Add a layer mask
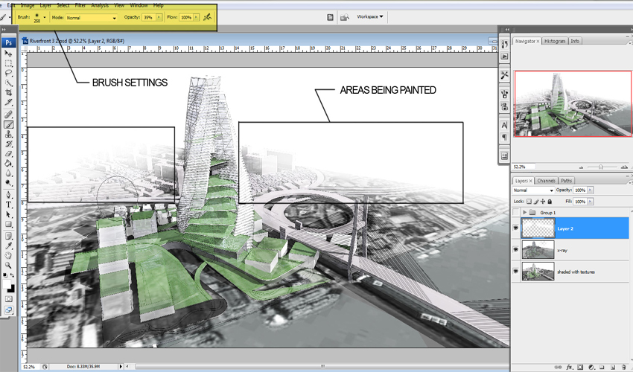The width and height of the screenshot is (633, 372). [x=580, y=367]
